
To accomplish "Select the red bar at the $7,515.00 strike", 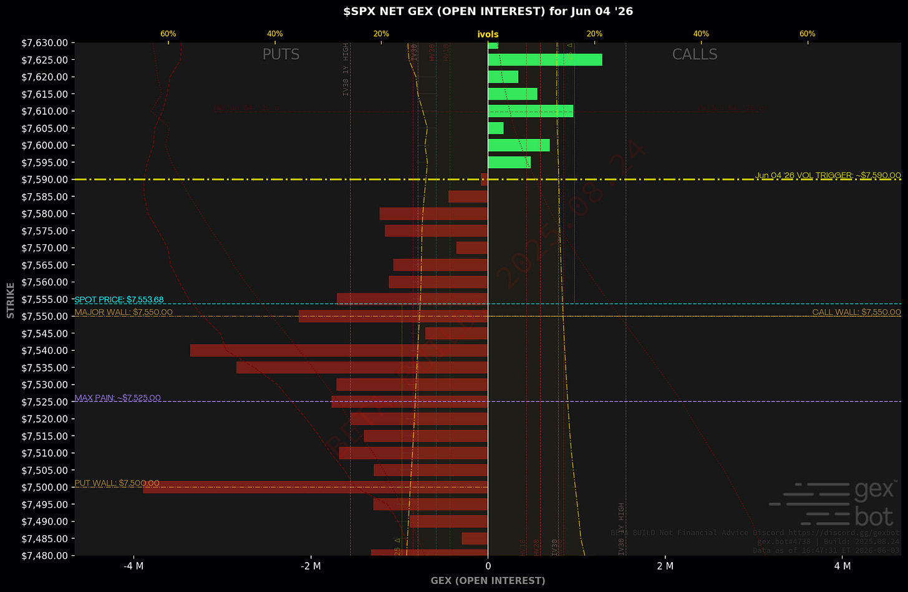I will 426,436.
